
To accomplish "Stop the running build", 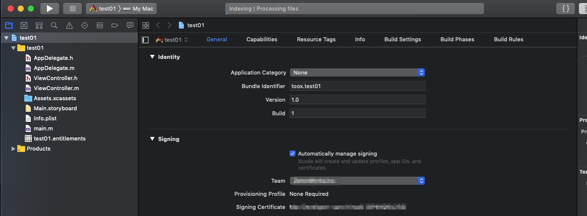I will click(x=73, y=9).
